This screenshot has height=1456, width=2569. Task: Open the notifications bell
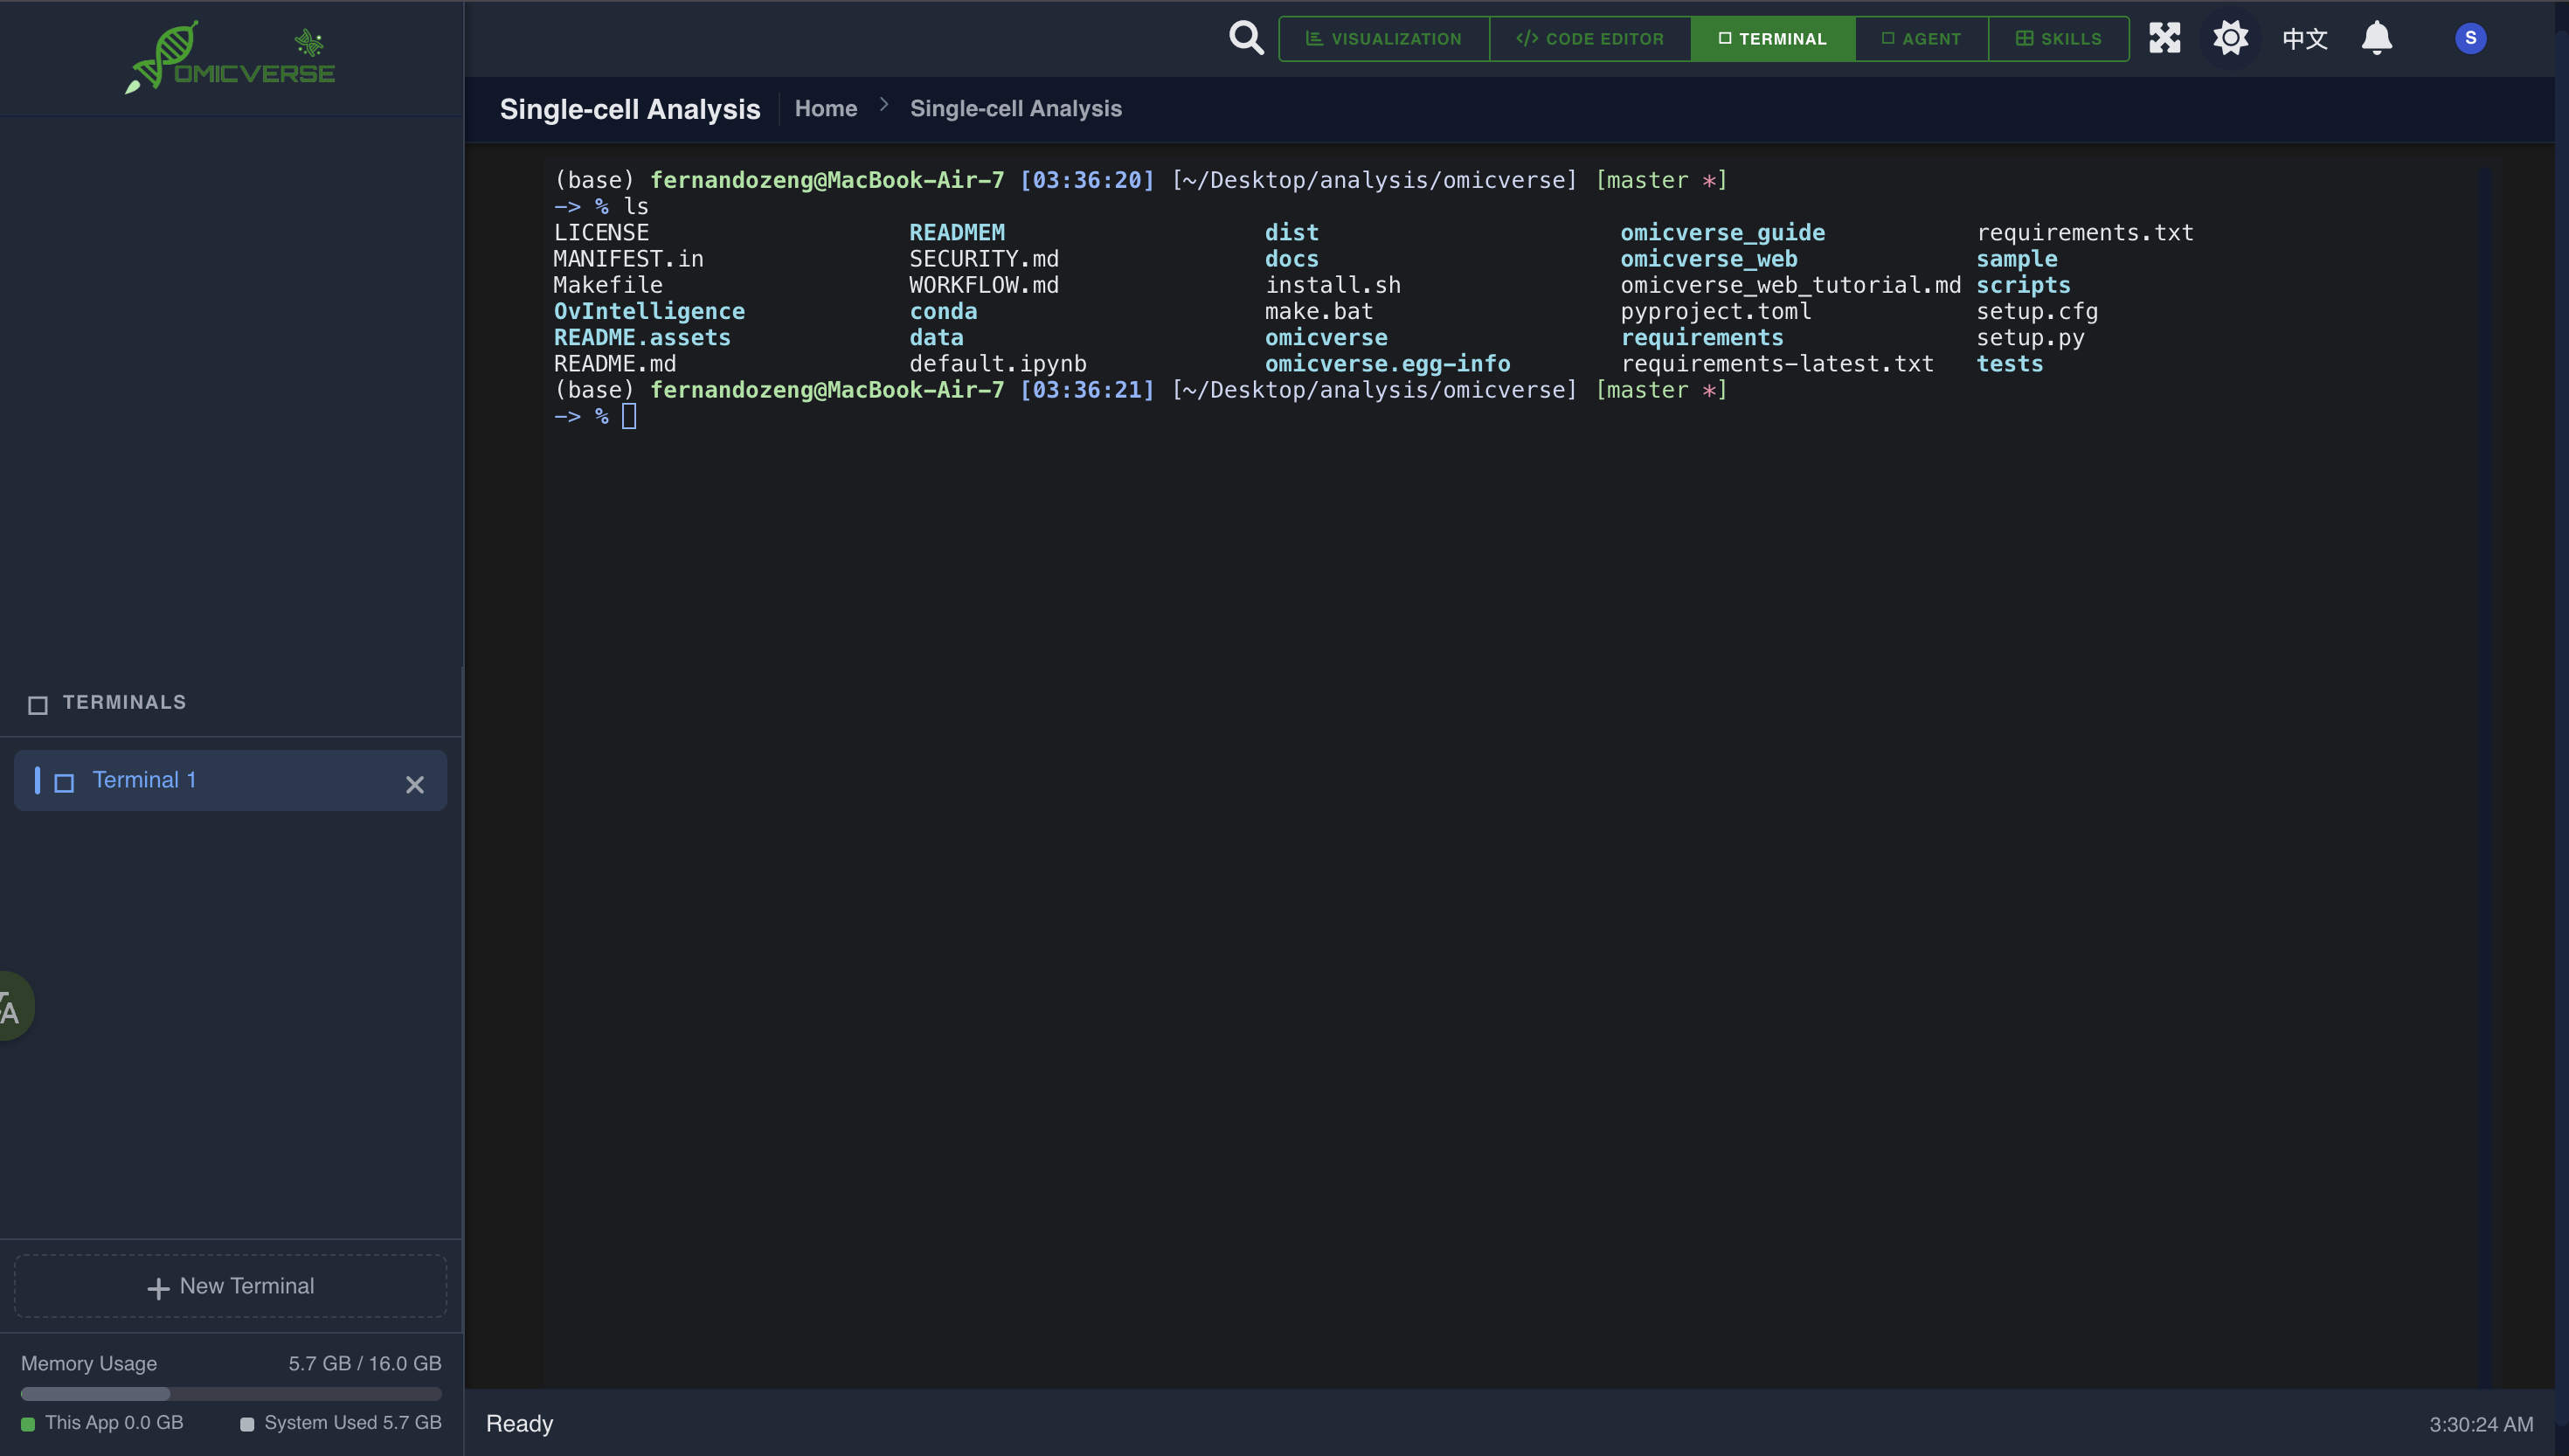tap(2376, 38)
